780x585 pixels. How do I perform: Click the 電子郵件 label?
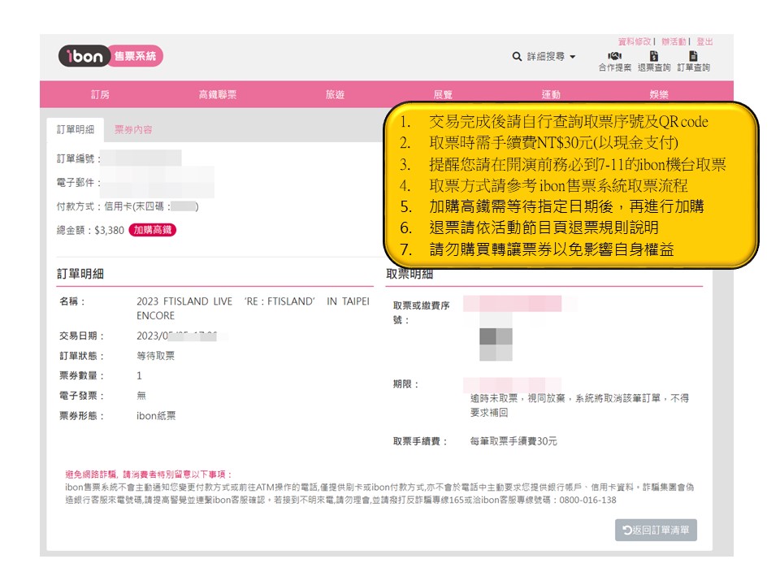pyautogui.click(x=78, y=183)
